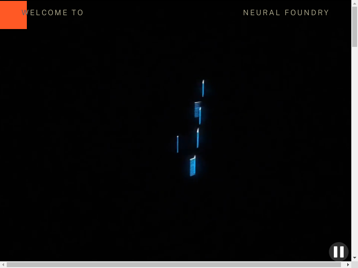The width and height of the screenshot is (358, 268).
Task: Click the "WELCOME TO" header text
Action: coord(53,13)
